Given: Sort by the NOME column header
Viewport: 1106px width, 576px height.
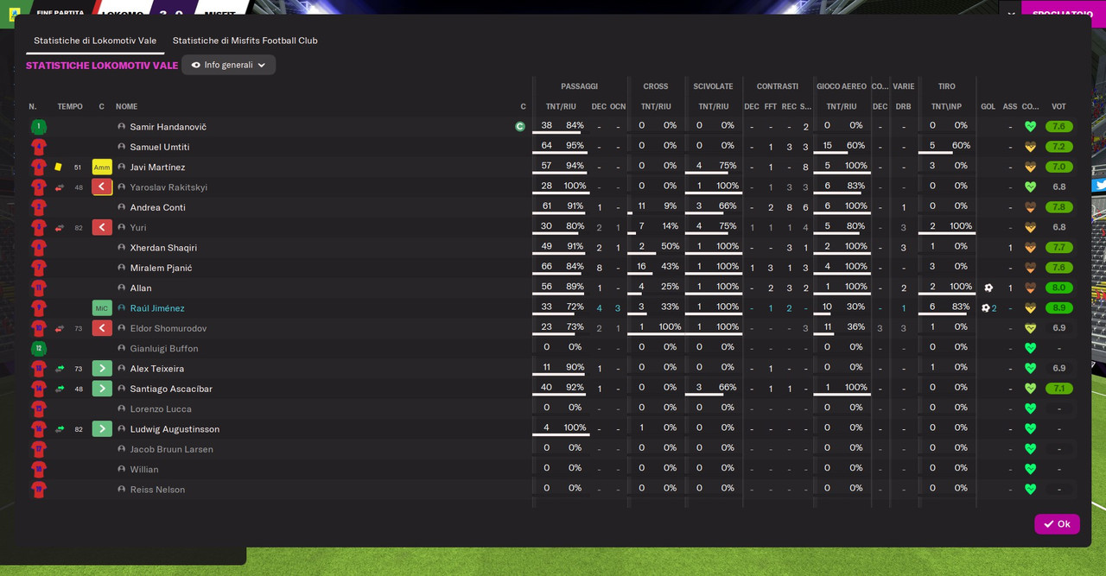Looking at the screenshot, I should (x=127, y=107).
